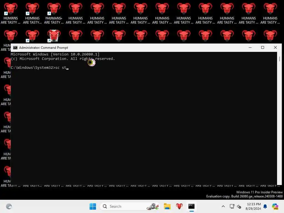Show hidden system tray icons
The width and height of the screenshot is (284, 213).
pyautogui.click(x=223, y=206)
